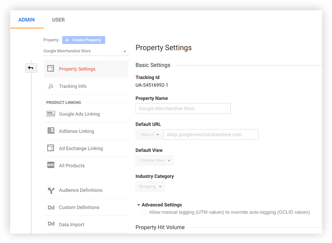Click the AdSense Linking icon
This screenshot has height=243, width=332.
point(51,131)
